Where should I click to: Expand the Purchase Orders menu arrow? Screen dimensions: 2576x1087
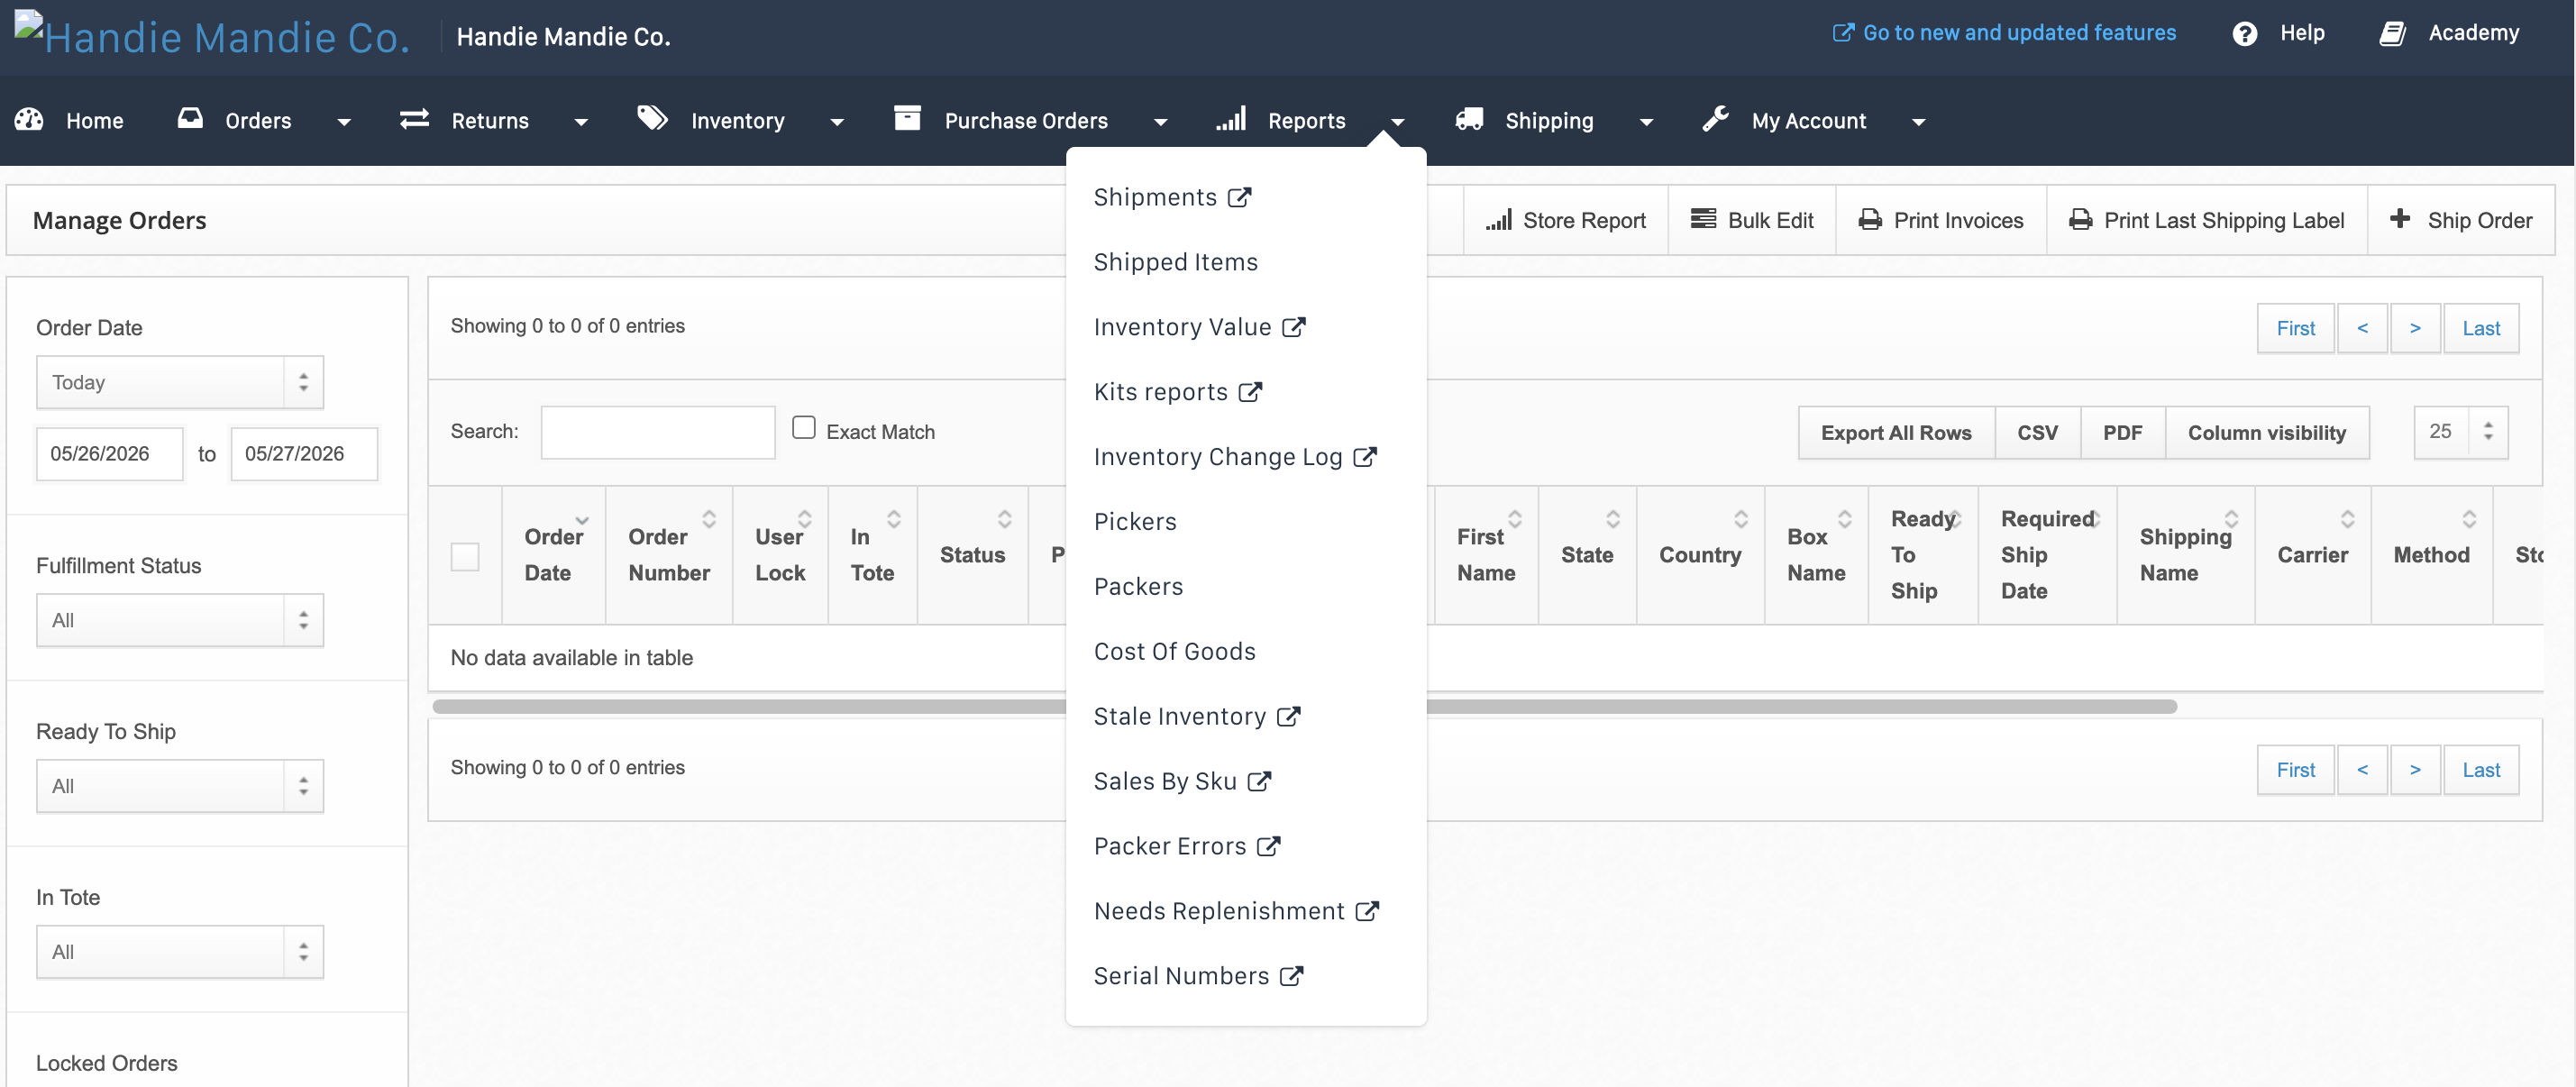[1160, 122]
